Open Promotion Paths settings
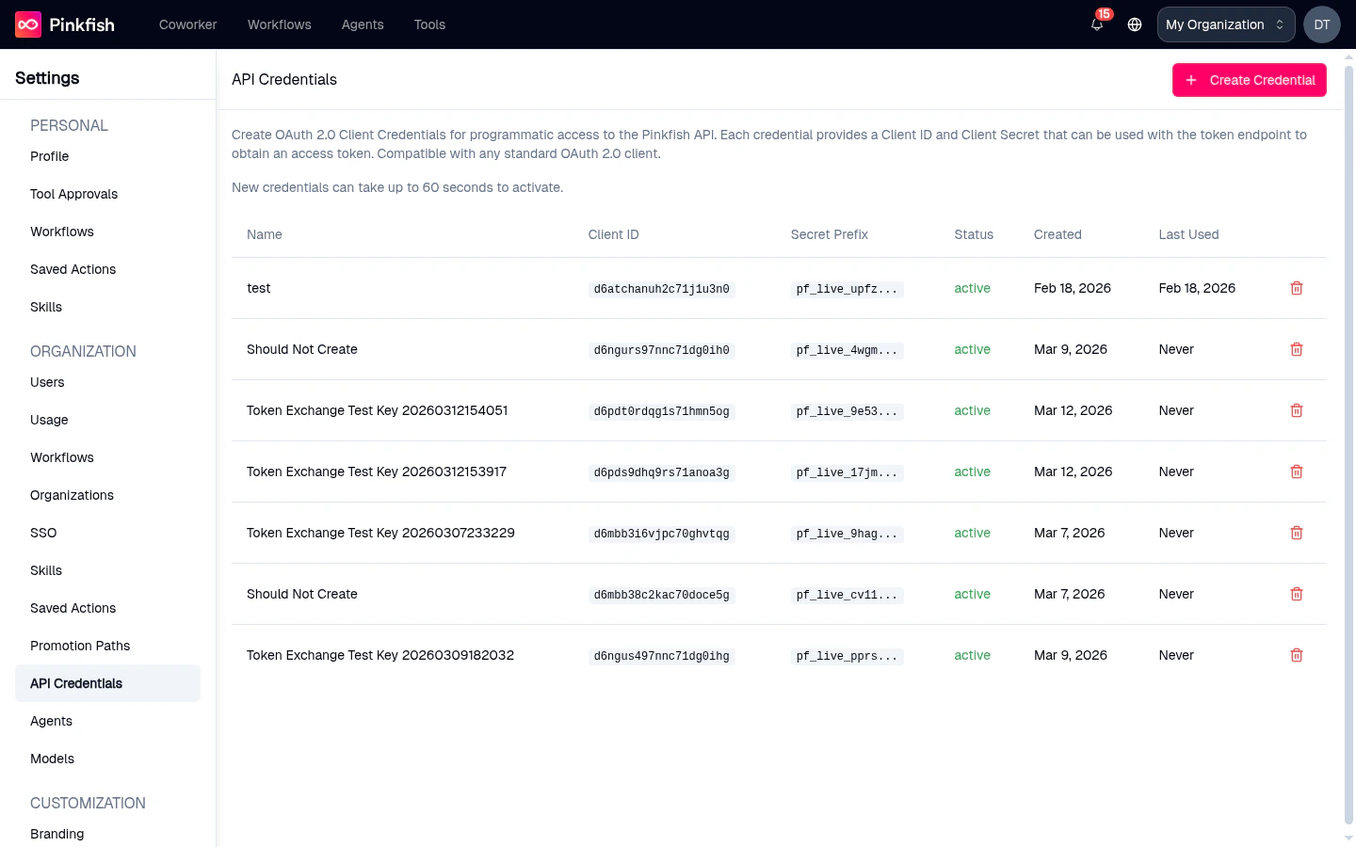 (x=80, y=646)
